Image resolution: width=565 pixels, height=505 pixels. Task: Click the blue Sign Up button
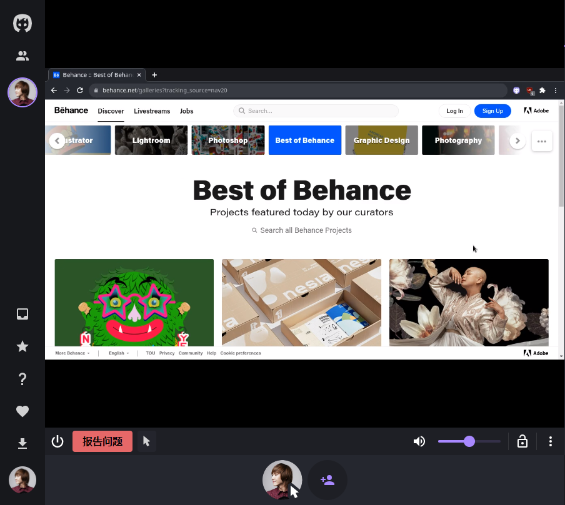[492, 111]
